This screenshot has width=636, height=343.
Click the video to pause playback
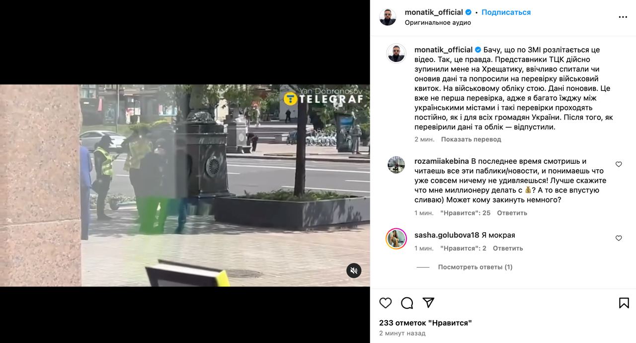click(x=185, y=185)
